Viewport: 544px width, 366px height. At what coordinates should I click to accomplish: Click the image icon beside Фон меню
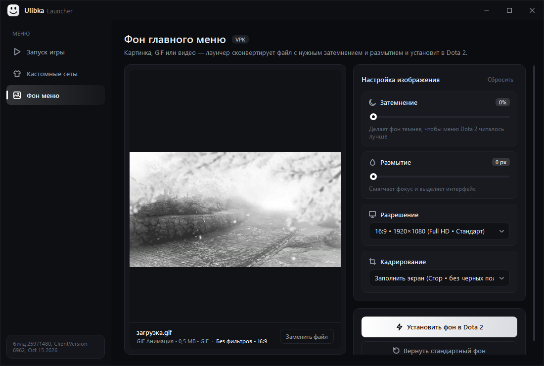tap(17, 95)
